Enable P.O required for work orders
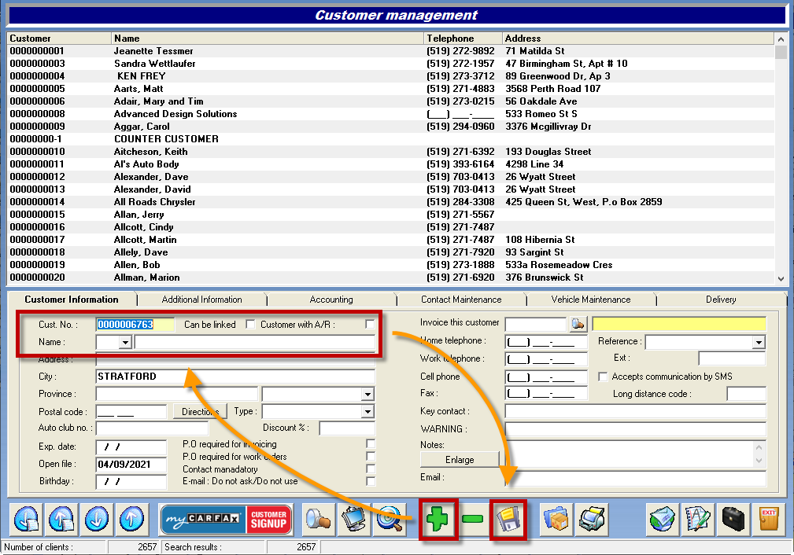Screen dimensions: 794x555 371,457
